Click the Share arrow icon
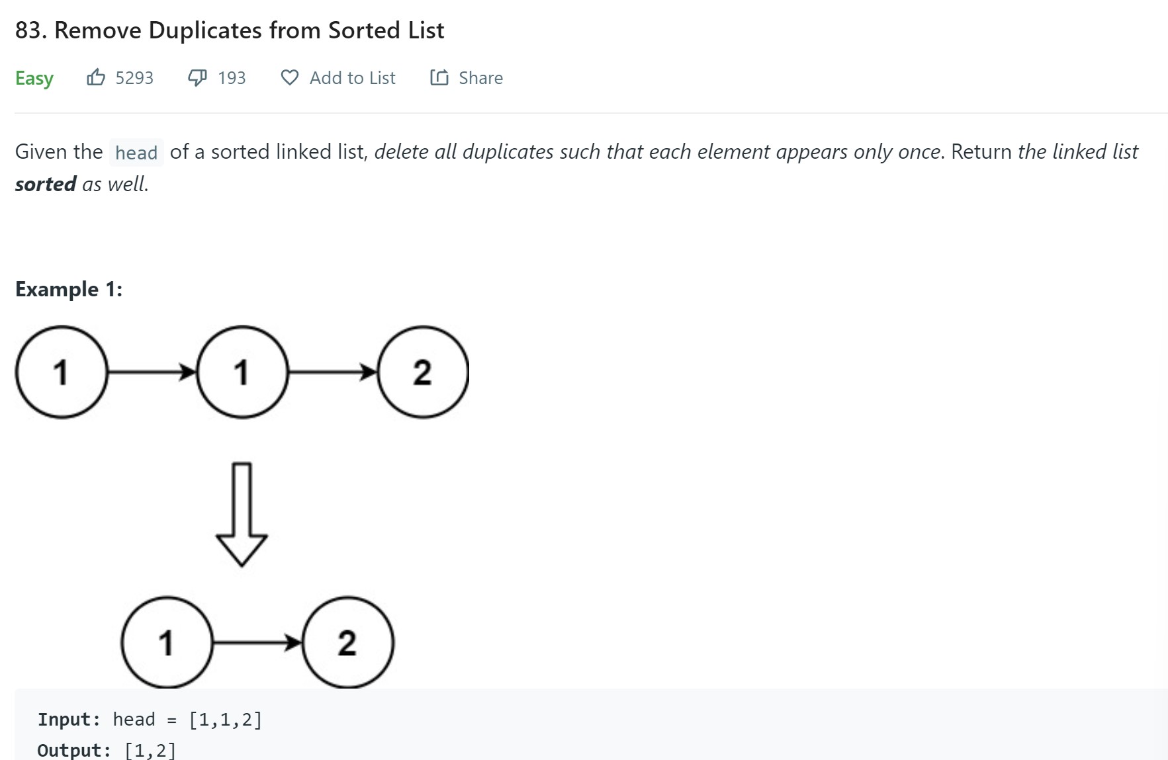Image resolution: width=1168 pixels, height=760 pixels. point(439,77)
